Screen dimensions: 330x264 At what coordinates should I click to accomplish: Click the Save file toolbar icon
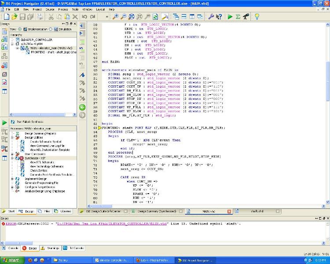click(x=23, y=17)
